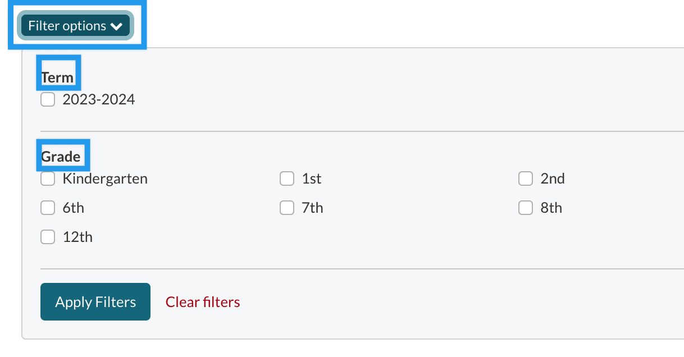This screenshot has width=684, height=357.
Task: Click the 12th label text
Action: (x=77, y=237)
